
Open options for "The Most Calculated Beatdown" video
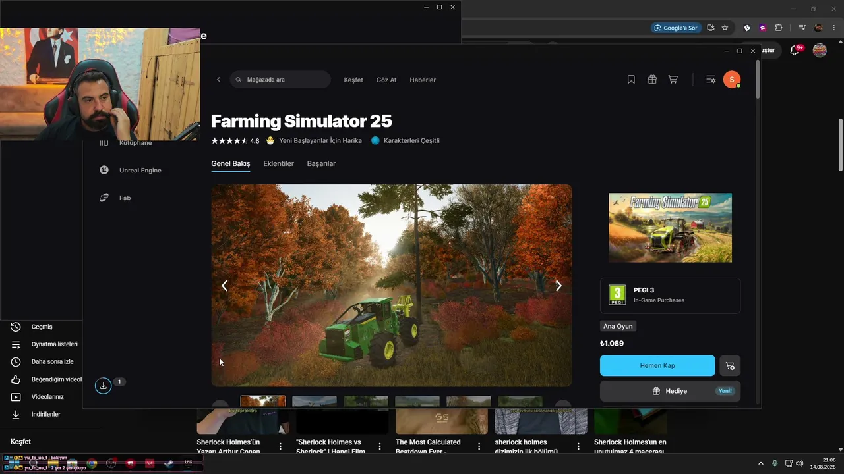click(479, 446)
